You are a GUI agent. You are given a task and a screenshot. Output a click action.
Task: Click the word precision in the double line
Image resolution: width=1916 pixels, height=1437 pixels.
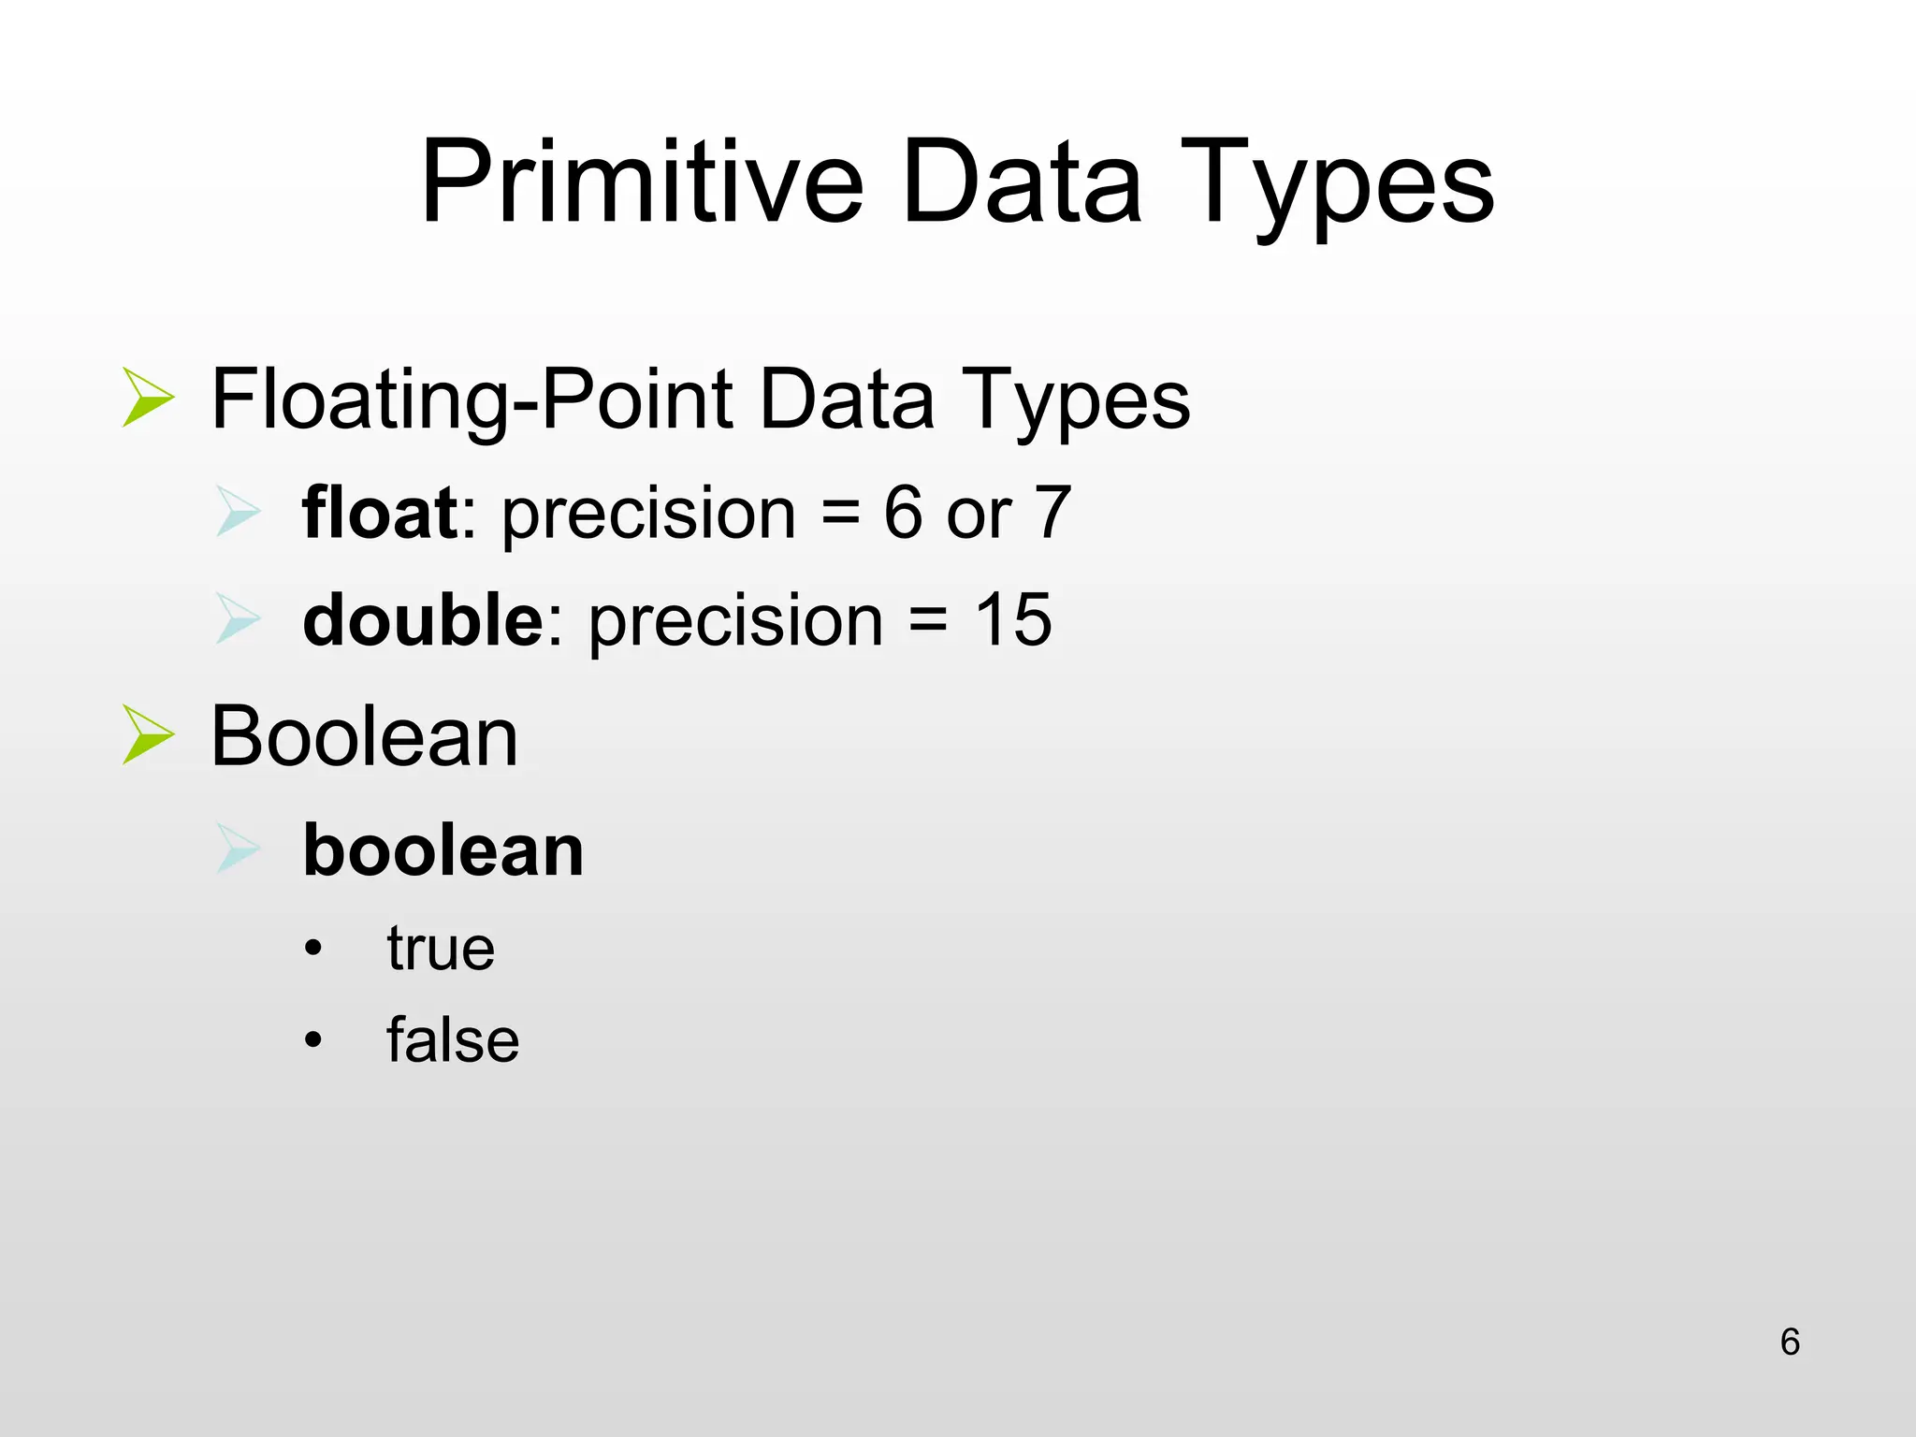pos(735,621)
